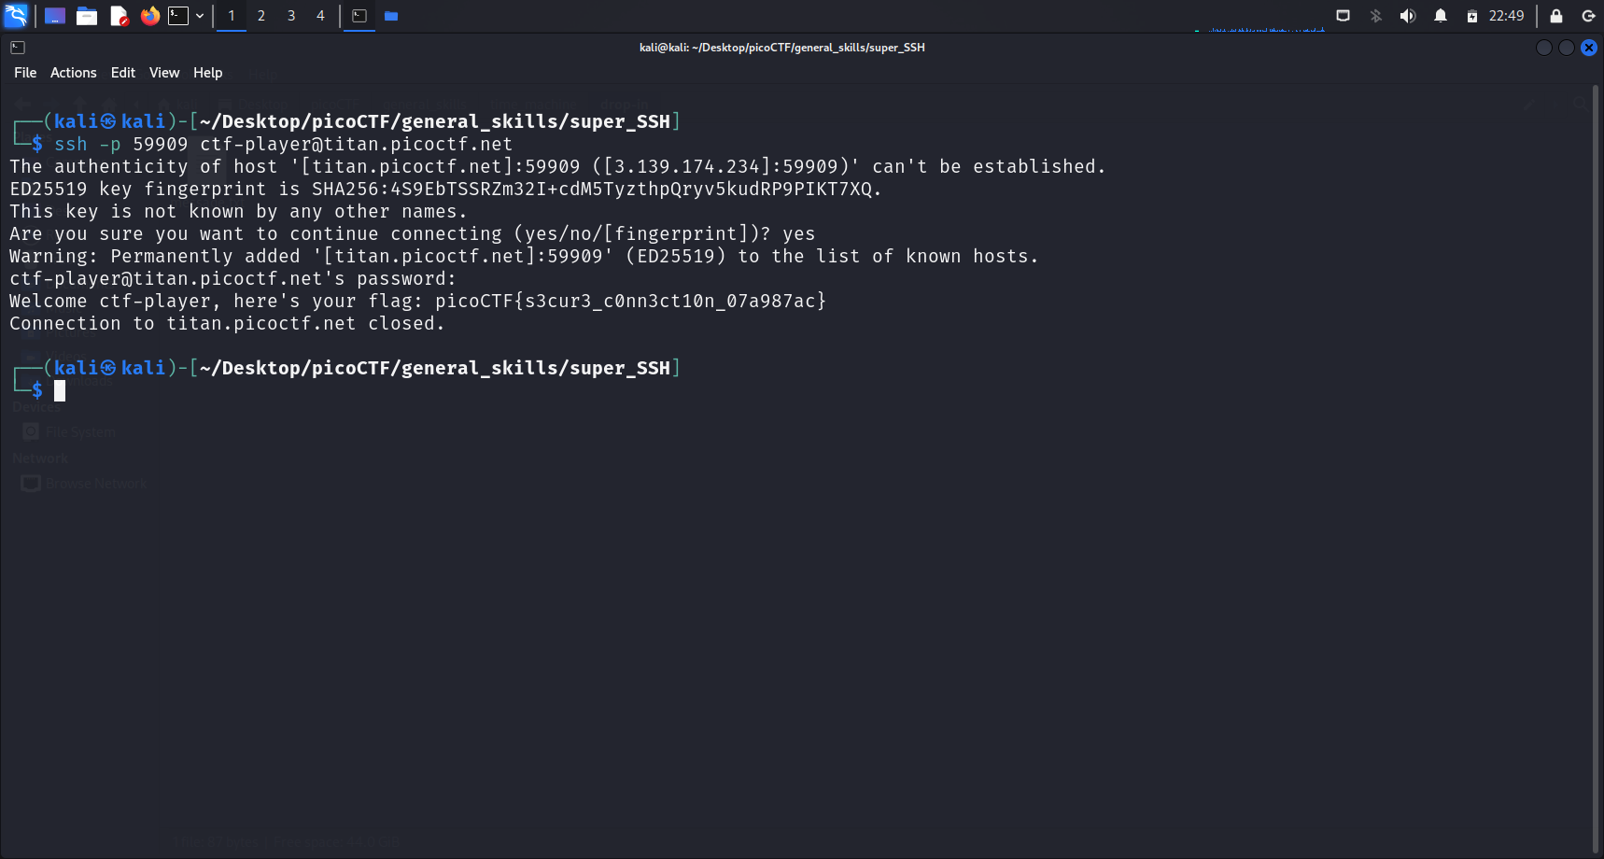Click the terminal's vertical scrollbar
Image resolution: width=1604 pixels, height=859 pixels.
click(1596, 467)
